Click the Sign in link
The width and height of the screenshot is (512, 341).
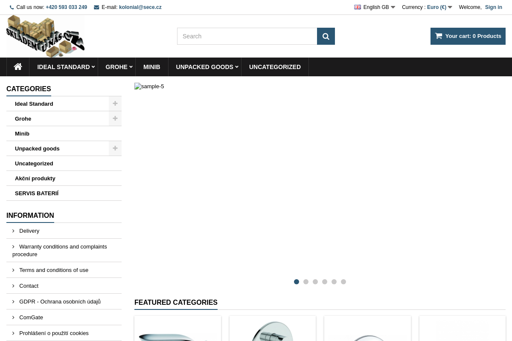point(494,7)
